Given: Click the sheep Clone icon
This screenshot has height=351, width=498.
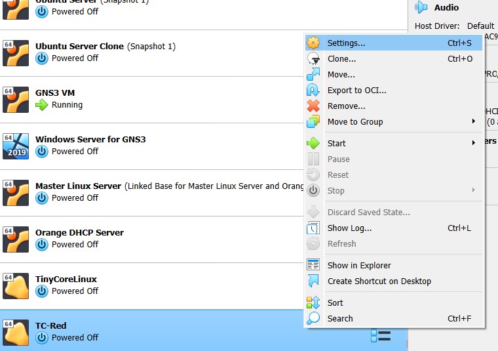Looking at the screenshot, I should tap(313, 59).
